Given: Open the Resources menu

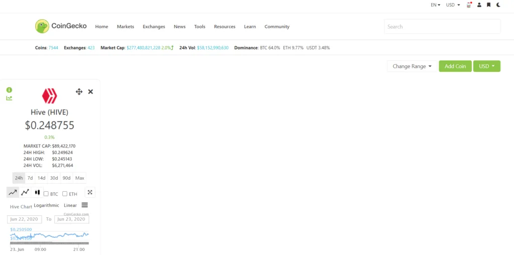Looking at the screenshot, I should (224, 27).
